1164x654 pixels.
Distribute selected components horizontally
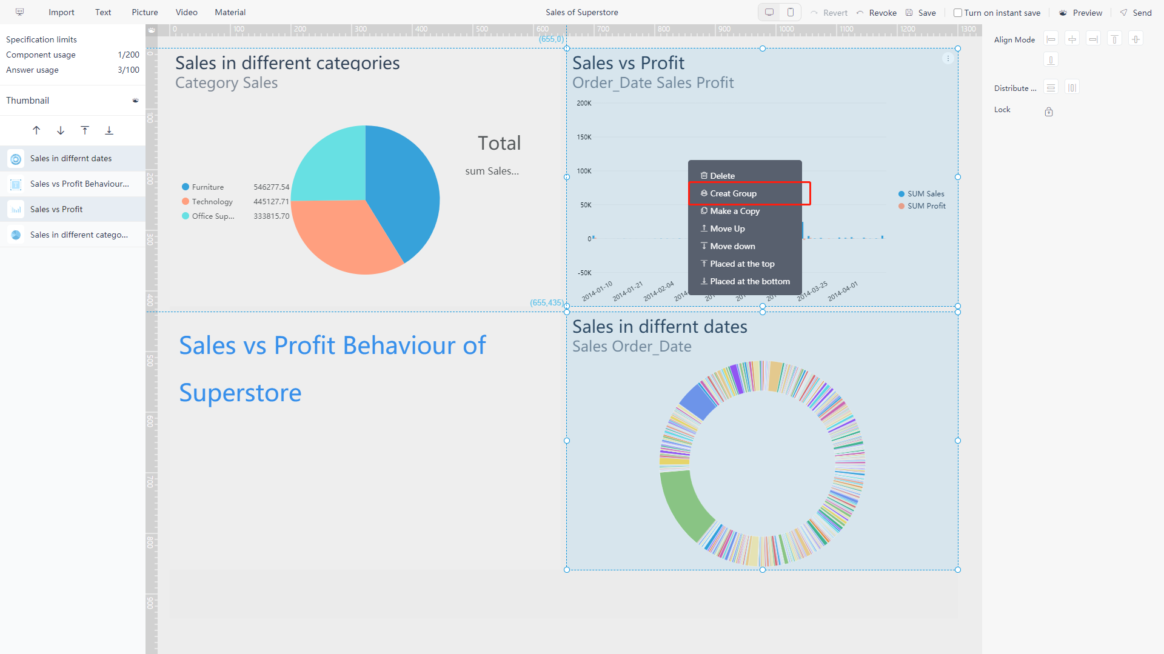point(1072,88)
